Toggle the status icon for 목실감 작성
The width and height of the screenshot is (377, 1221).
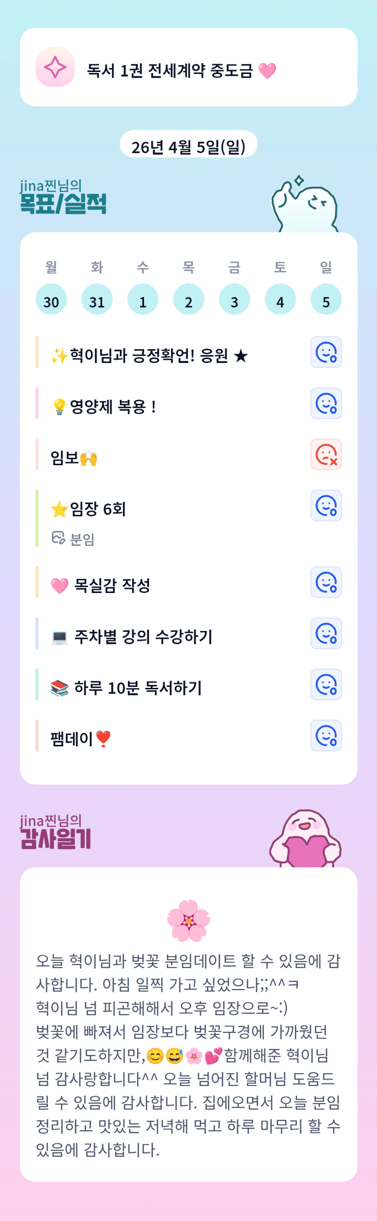[326, 582]
